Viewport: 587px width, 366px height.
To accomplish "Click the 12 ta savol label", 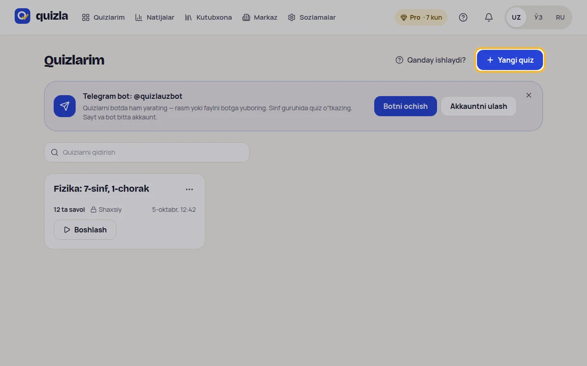I will [69, 210].
